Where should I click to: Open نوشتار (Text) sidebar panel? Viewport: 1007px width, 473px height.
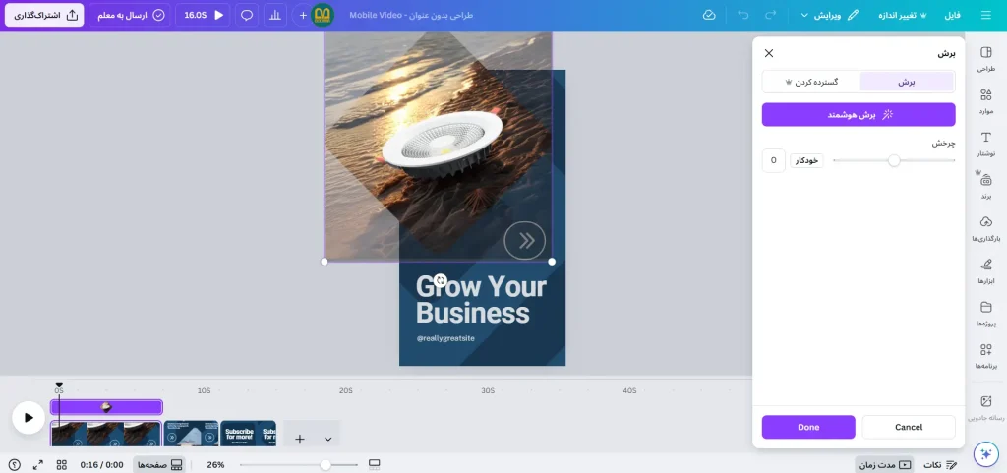985,144
